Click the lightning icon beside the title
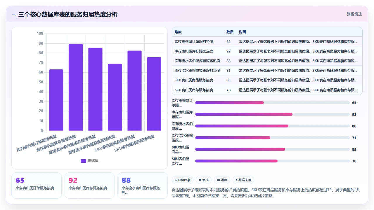 click(14, 14)
